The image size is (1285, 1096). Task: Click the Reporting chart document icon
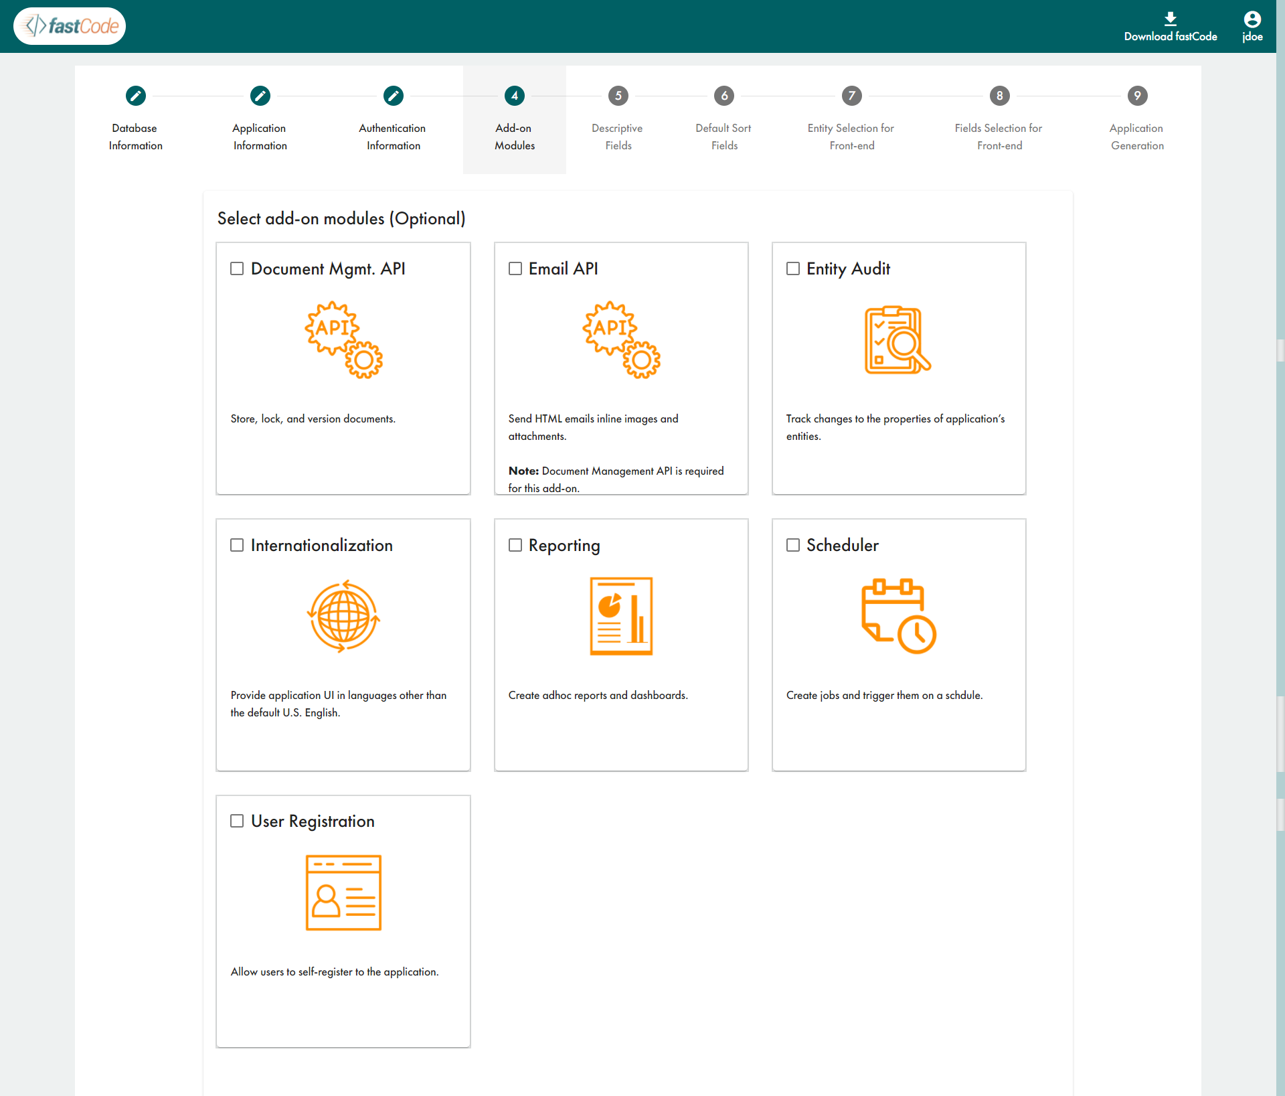[621, 616]
